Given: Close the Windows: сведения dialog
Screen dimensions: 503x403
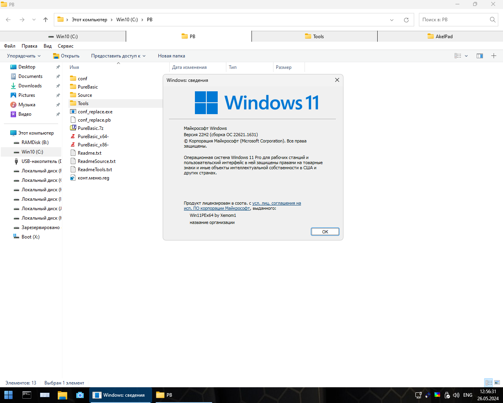Looking at the screenshot, I should point(337,80).
